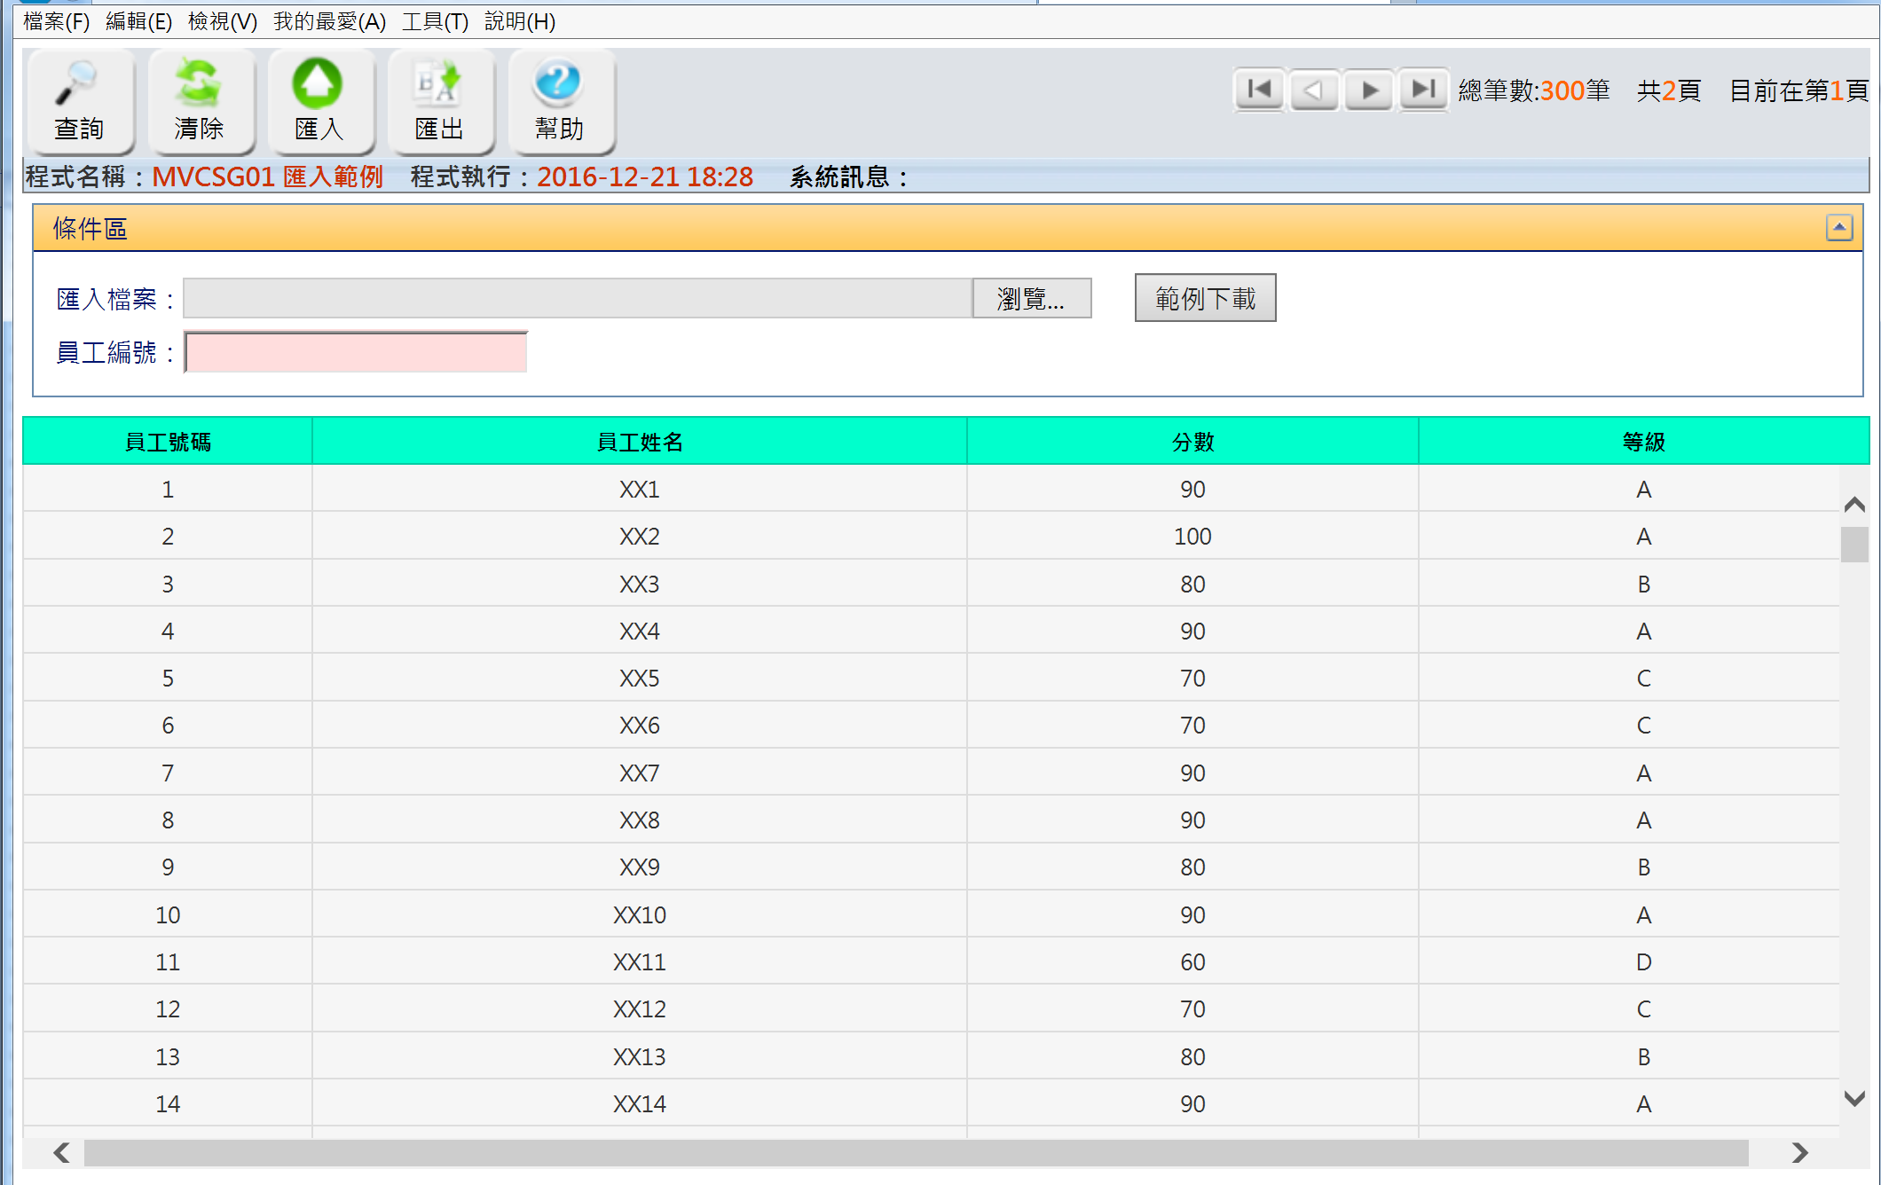Select the XX11 name cell
The image size is (1881, 1185).
[640, 961]
